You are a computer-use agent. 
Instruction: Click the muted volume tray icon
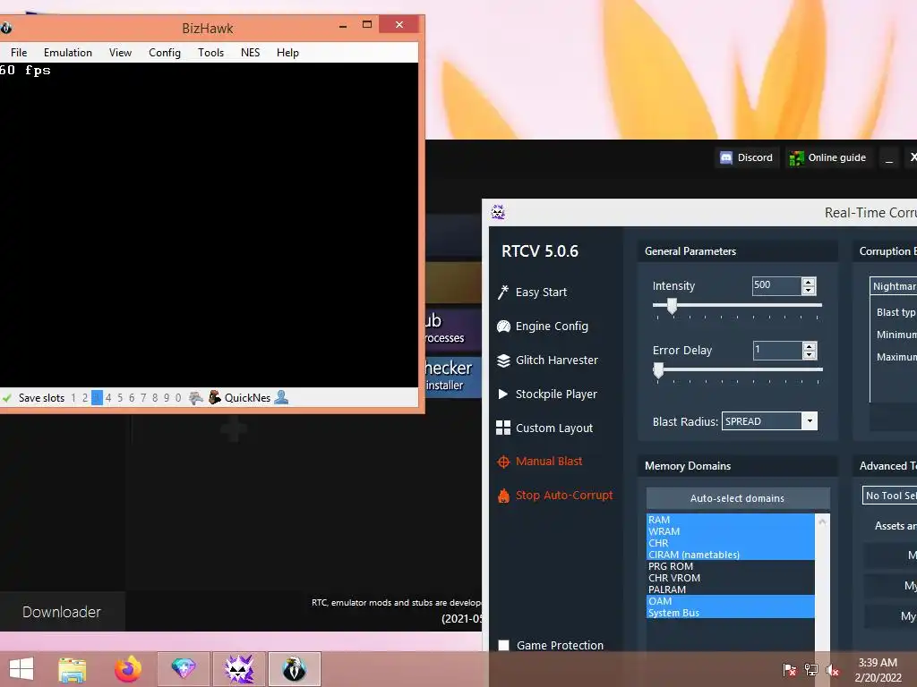click(832, 670)
